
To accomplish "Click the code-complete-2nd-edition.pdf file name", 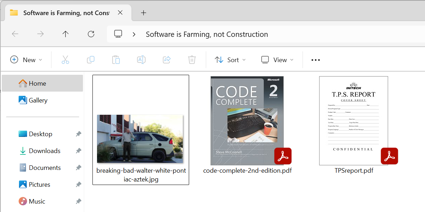I will (x=247, y=171).
